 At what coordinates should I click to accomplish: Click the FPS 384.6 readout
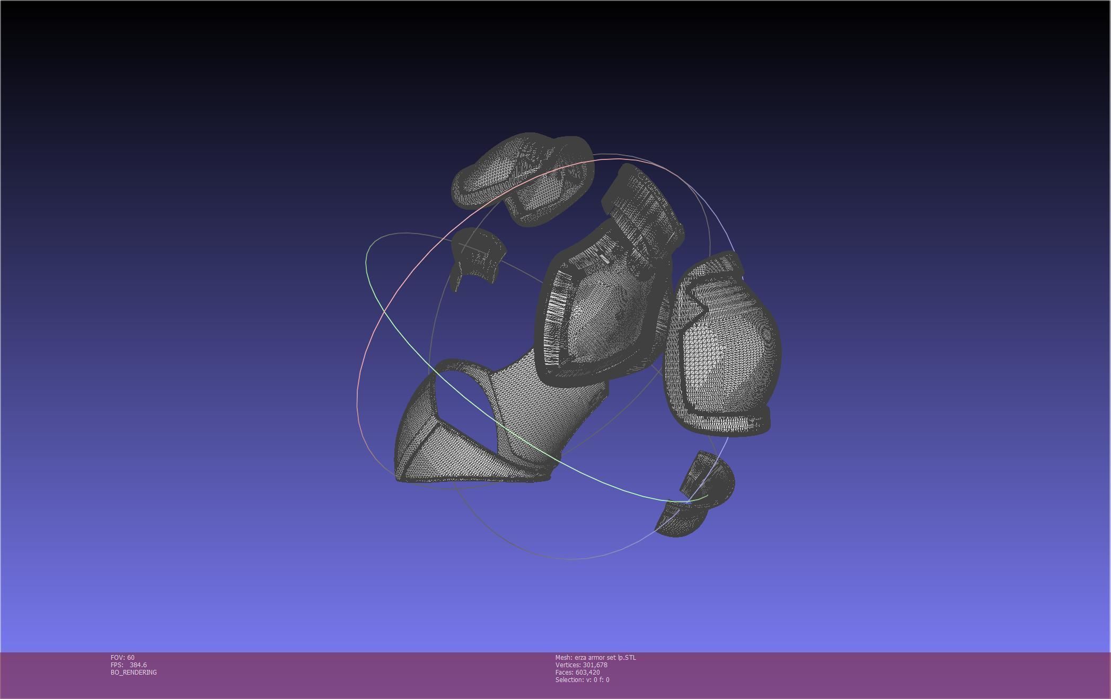coord(129,665)
